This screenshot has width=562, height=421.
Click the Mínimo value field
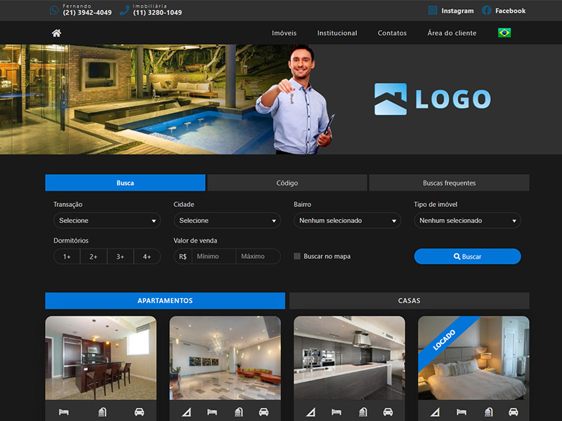(x=214, y=256)
